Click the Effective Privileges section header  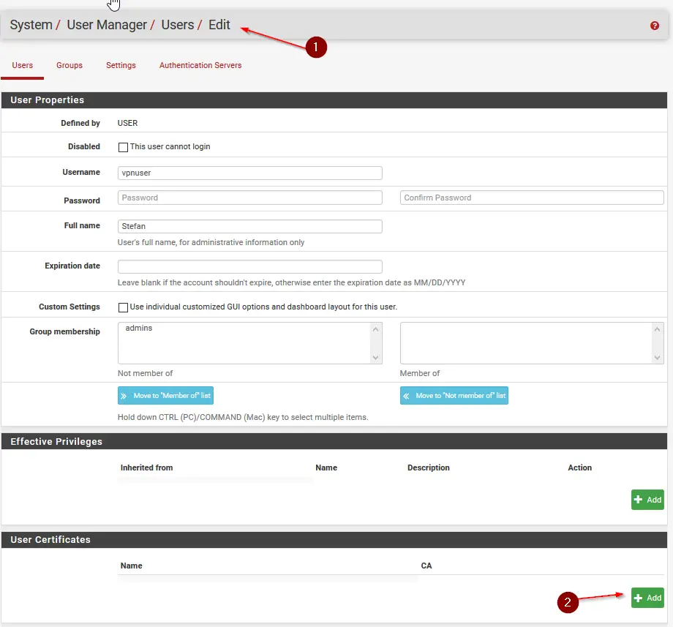pyautogui.click(x=334, y=442)
